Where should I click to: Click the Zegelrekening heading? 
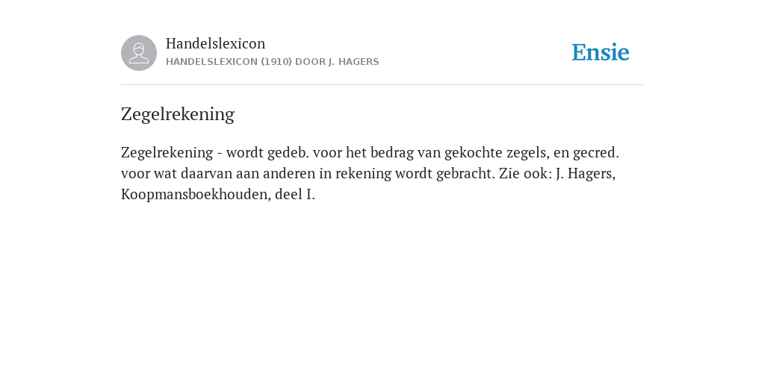(178, 114)
